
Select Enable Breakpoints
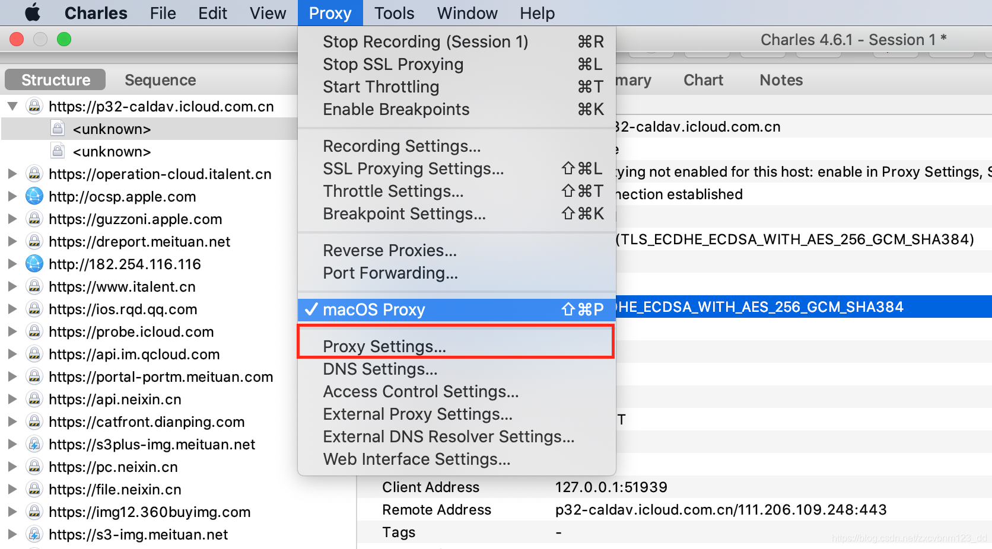point(456,109)
